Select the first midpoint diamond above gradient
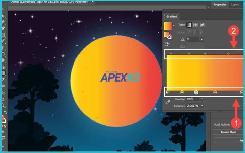Screen dimensions: 245x153 click(x=171, y=53)
